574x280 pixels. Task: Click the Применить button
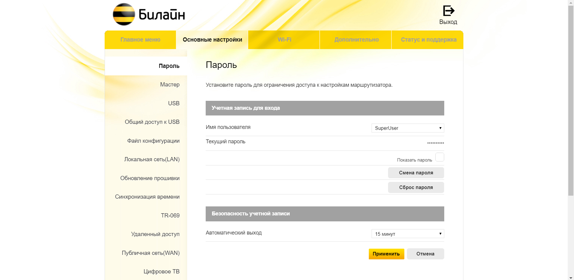(386, 254)
